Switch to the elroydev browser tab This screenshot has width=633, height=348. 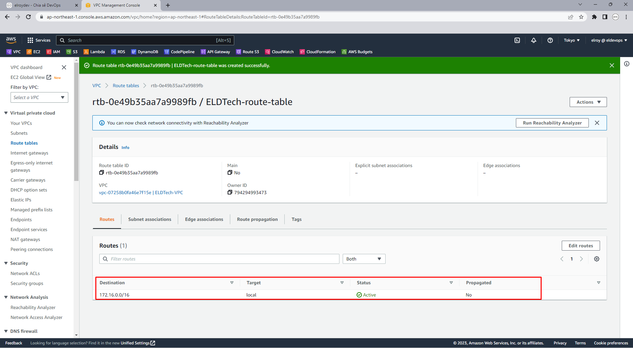(42, 5)
